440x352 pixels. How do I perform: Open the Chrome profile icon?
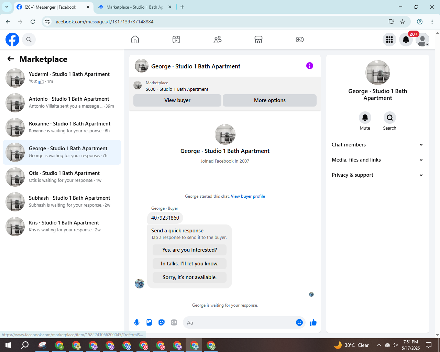coord(420,22)
